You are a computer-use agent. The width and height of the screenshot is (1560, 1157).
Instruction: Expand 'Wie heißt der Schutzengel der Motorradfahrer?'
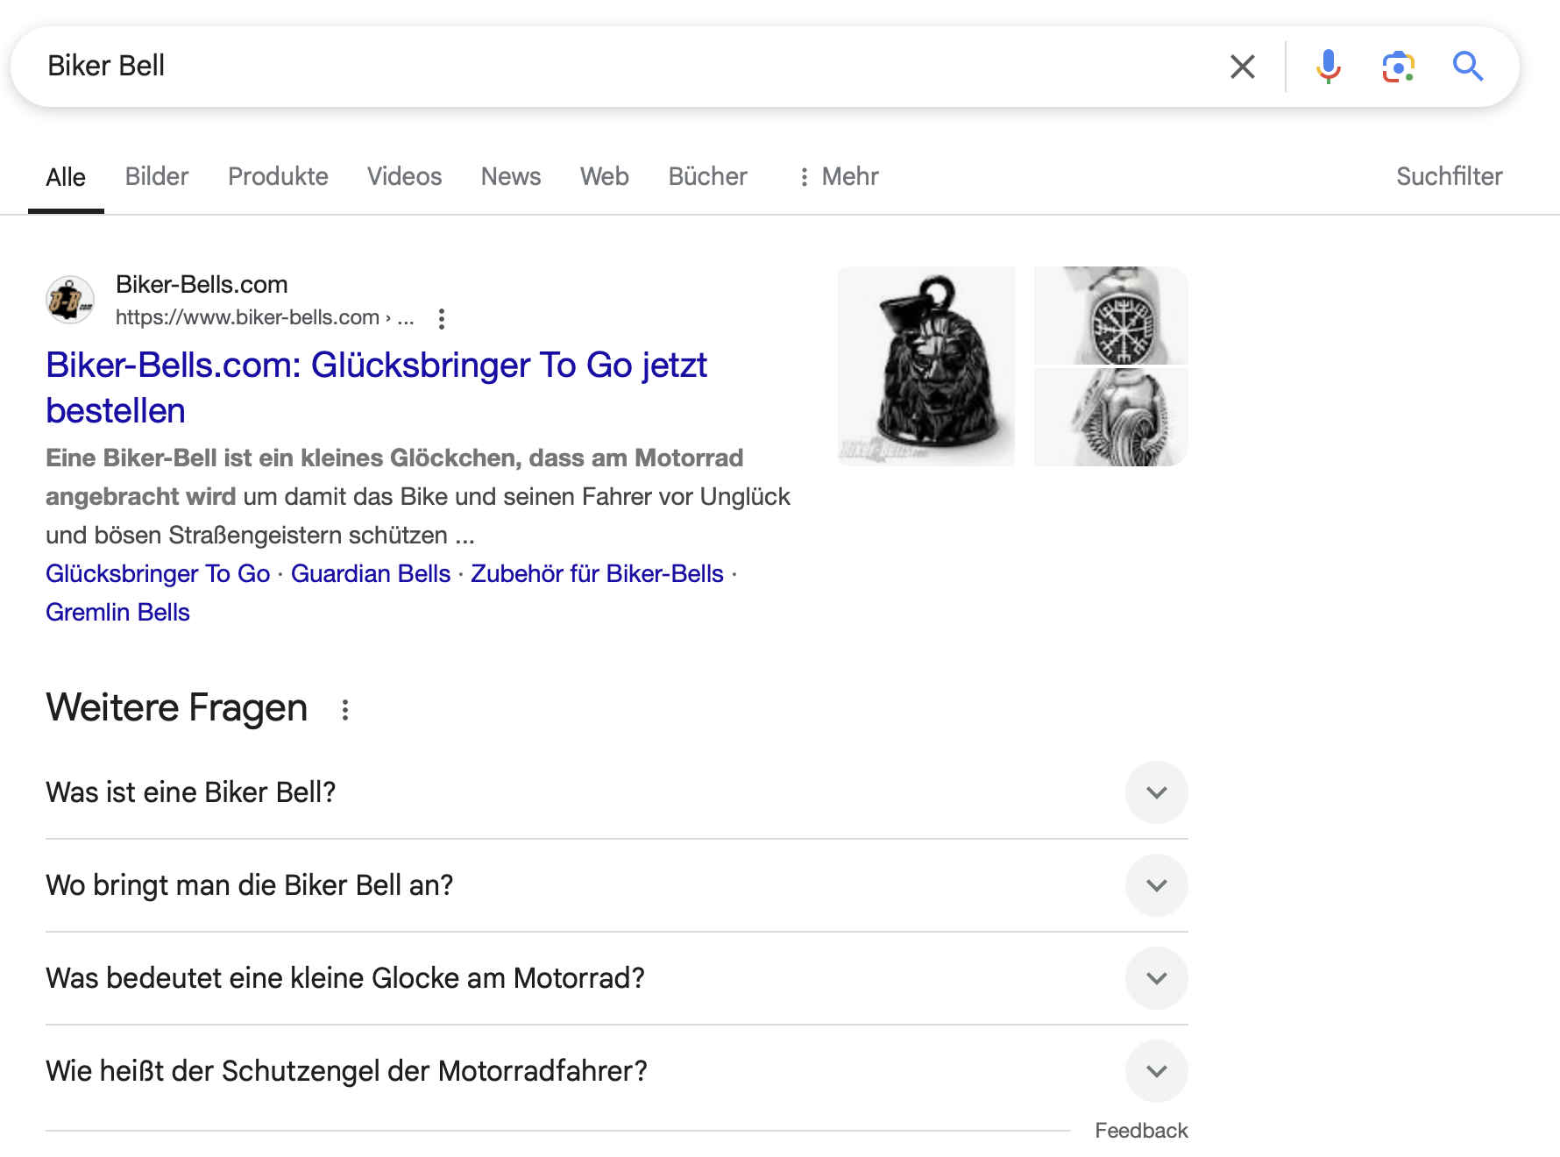point(1156,1071)
